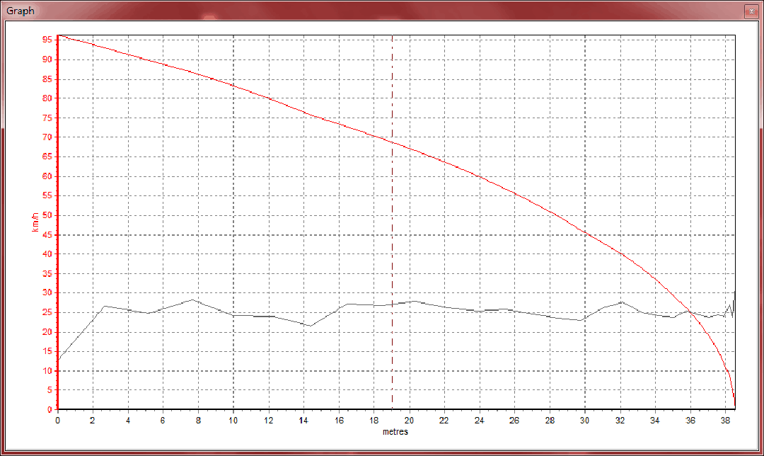Click the y-axis tick label 95
This screenshot has height=456, width=764.
coord(47,40)
